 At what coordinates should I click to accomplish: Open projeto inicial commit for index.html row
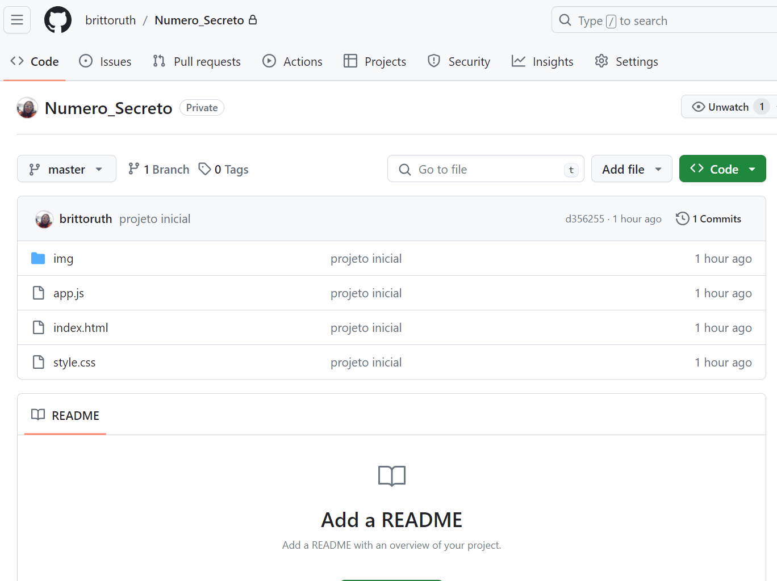coord(366,328)
